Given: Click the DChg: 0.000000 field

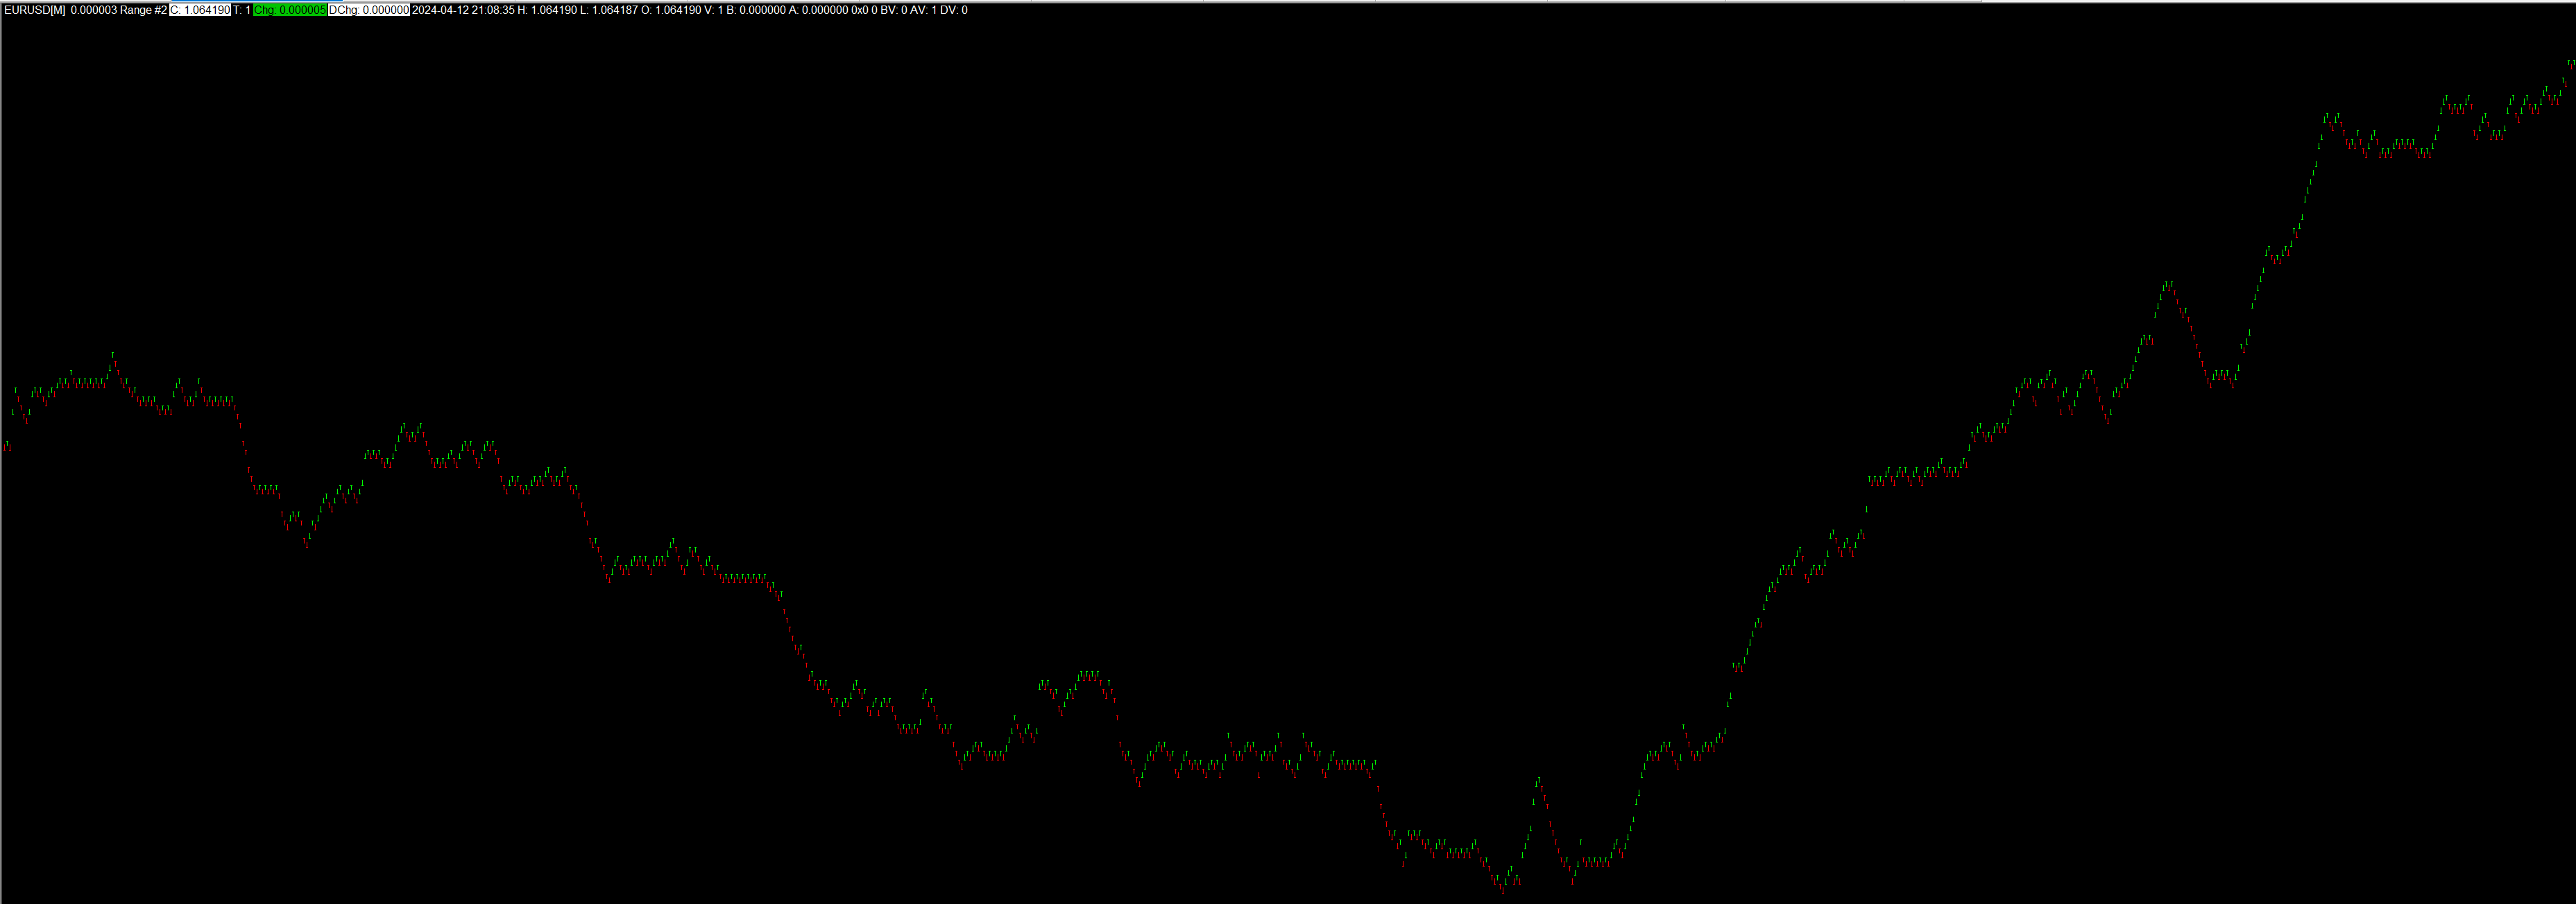Looking at the screenshot, I should point(369,10).
